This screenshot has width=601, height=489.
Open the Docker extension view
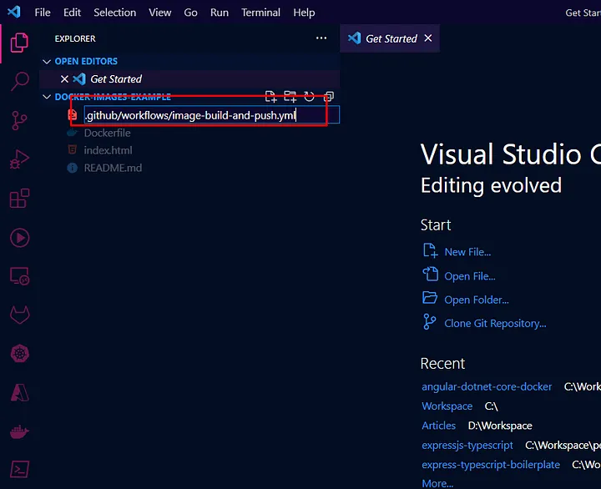coord(19,431)
